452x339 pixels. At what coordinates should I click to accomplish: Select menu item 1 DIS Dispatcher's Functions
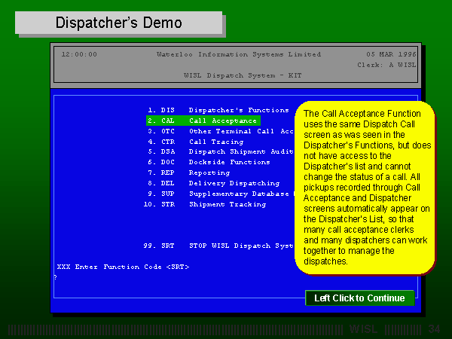(218, 110)
